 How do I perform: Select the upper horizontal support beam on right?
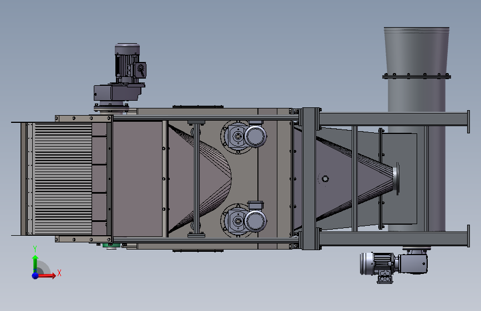[394, 119]
